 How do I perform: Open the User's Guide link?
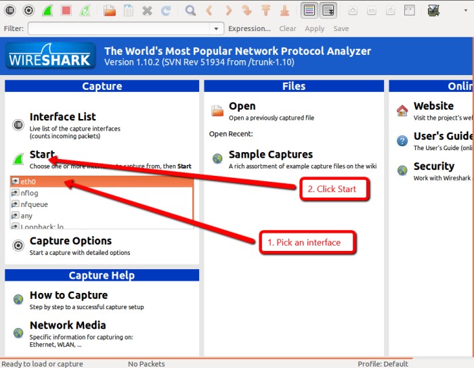443,136
